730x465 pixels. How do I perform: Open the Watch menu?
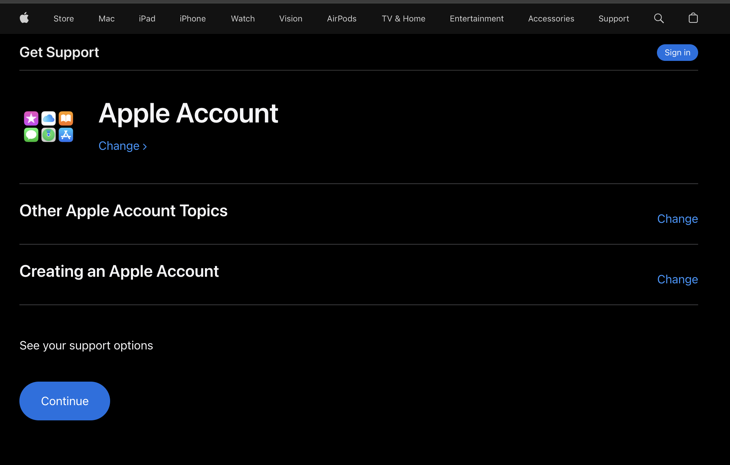tap(243, 19)
